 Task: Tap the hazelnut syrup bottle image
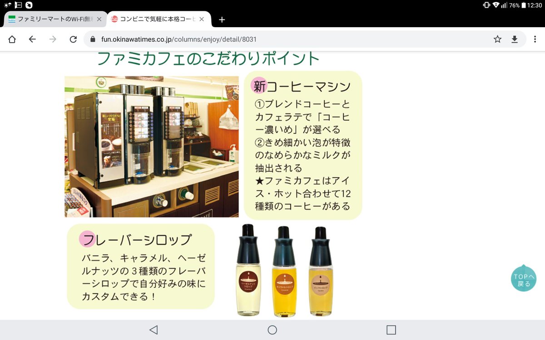[x=248, y=270]
